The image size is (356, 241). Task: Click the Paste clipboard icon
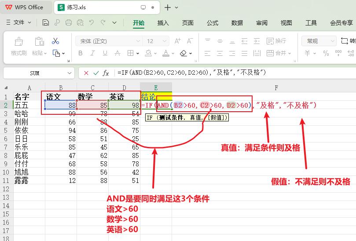(x=39, y=41)
